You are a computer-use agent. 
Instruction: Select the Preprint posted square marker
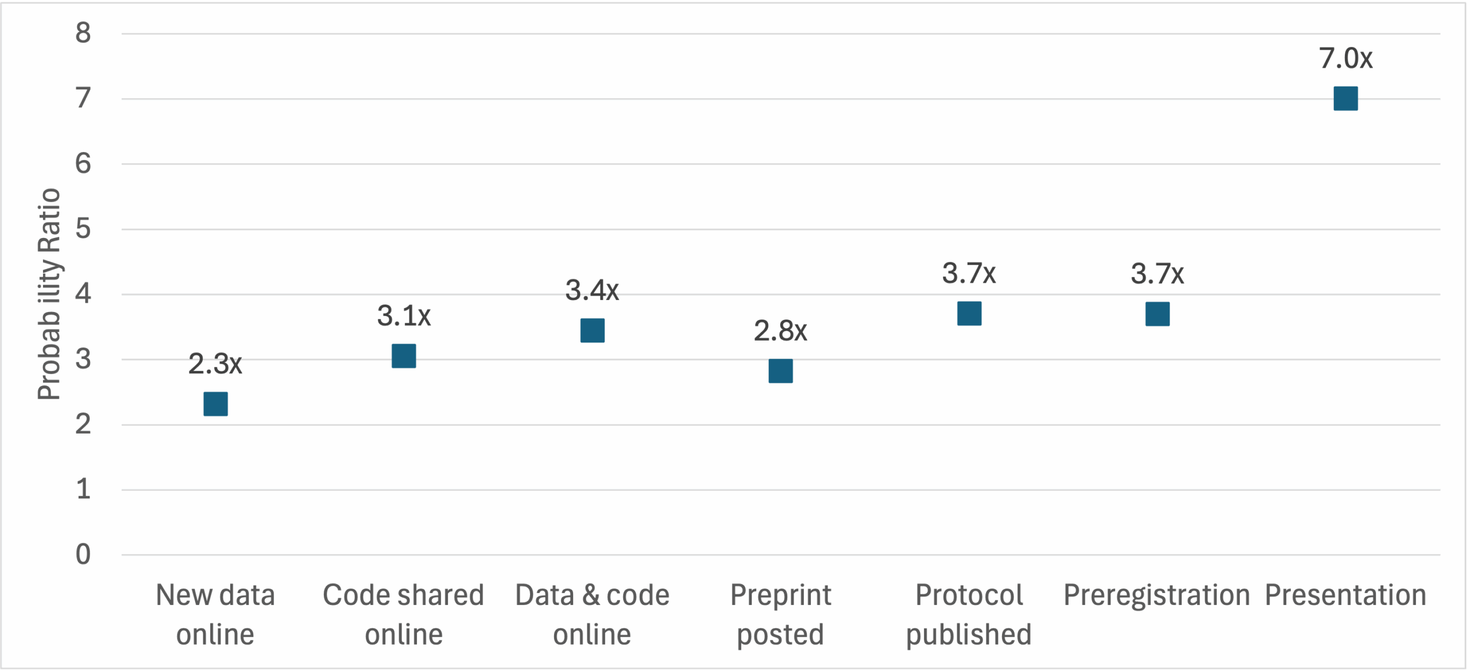tap(780, 371)
